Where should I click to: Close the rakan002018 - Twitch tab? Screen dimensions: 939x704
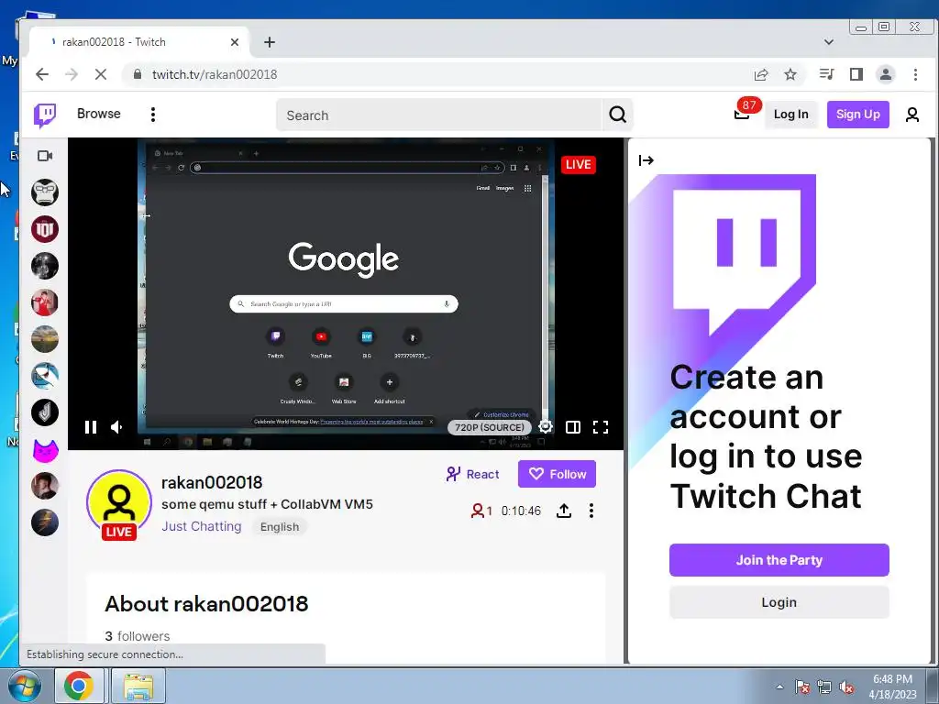coord(235,42)
